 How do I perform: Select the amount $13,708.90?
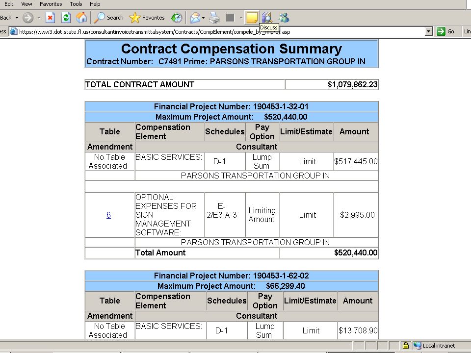358,330
